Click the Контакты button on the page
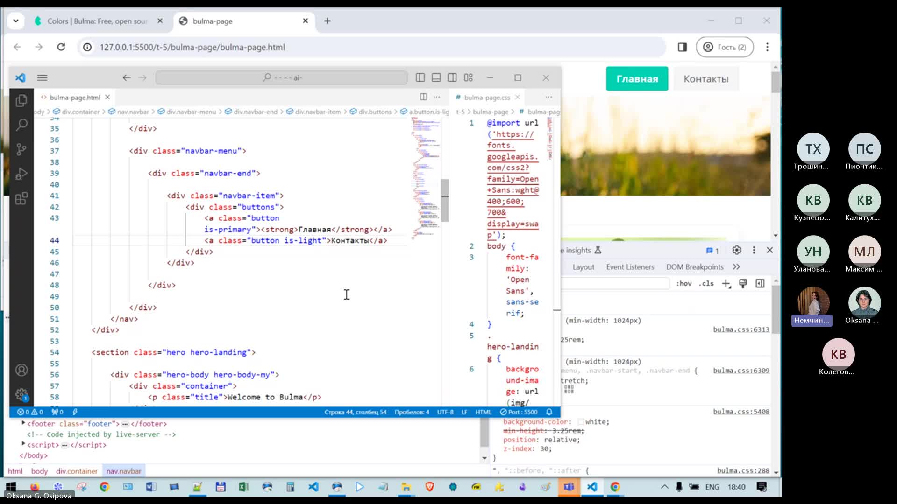 click(706, 79)
